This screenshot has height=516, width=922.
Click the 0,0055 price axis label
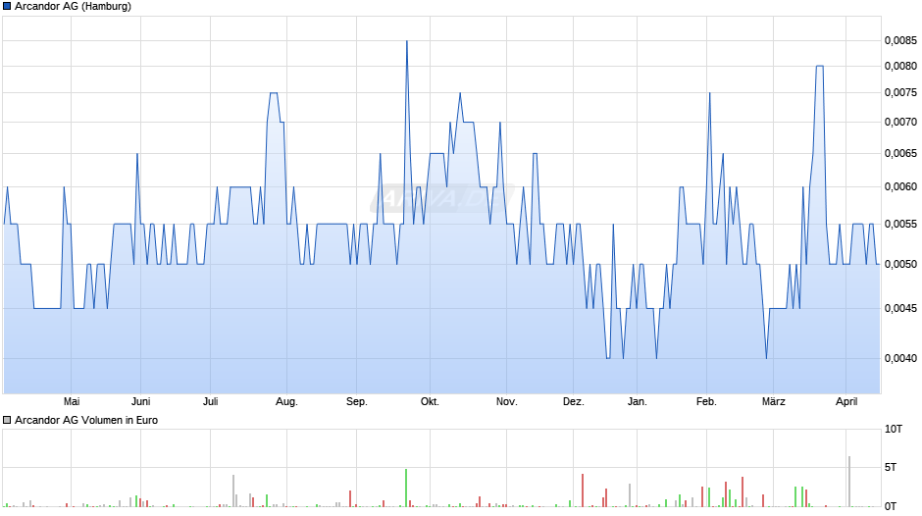pos(900,225)
